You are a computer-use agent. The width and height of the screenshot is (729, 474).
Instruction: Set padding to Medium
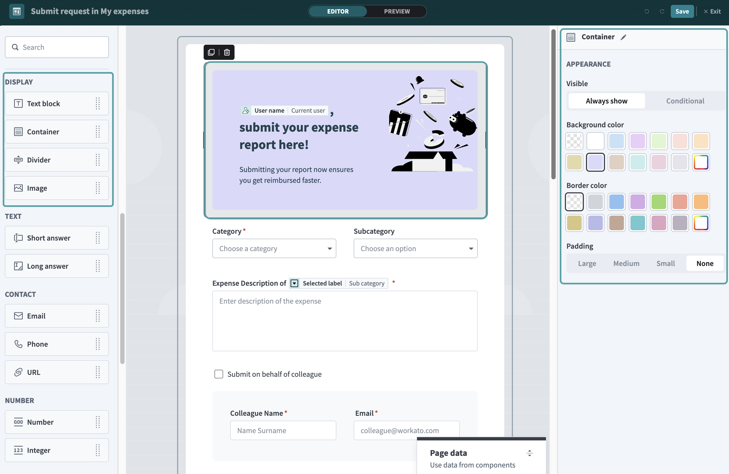(626, 263)
